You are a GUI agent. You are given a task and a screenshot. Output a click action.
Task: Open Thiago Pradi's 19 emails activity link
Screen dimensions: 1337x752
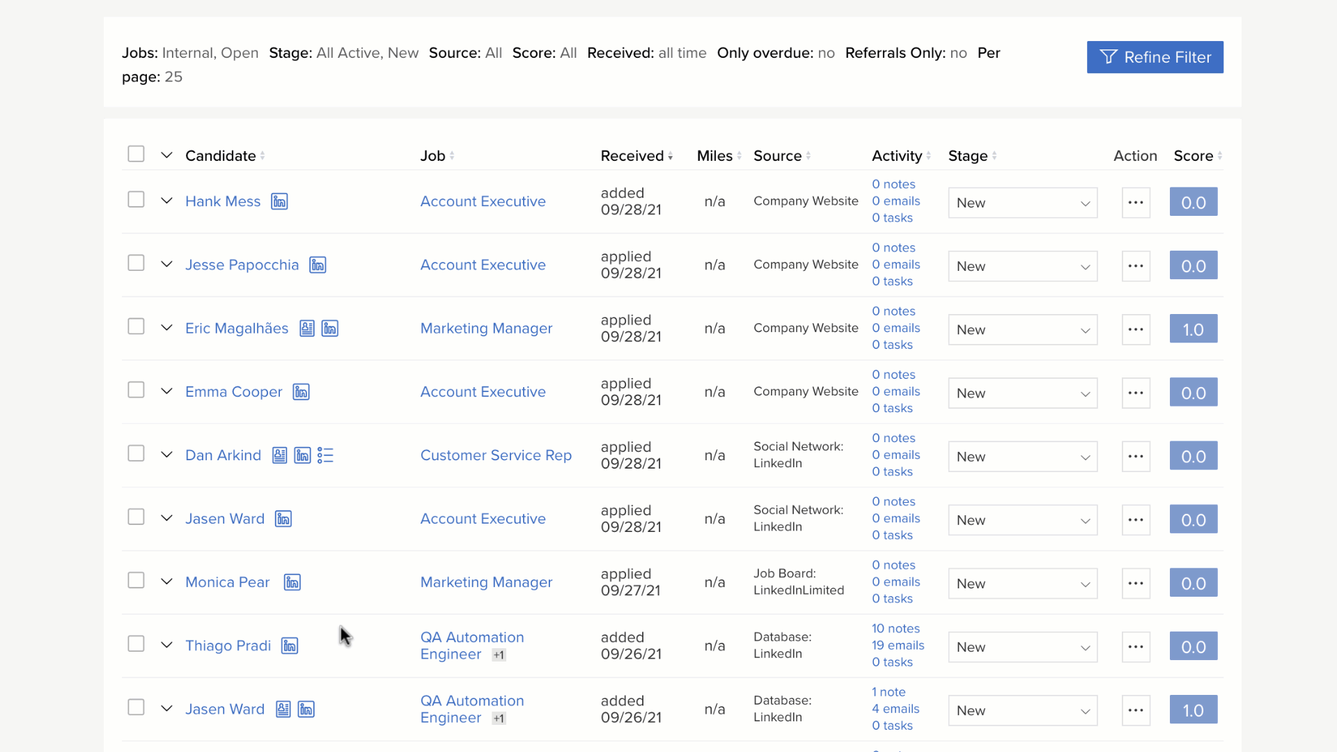pyautogui.click(x=898, y=645)
